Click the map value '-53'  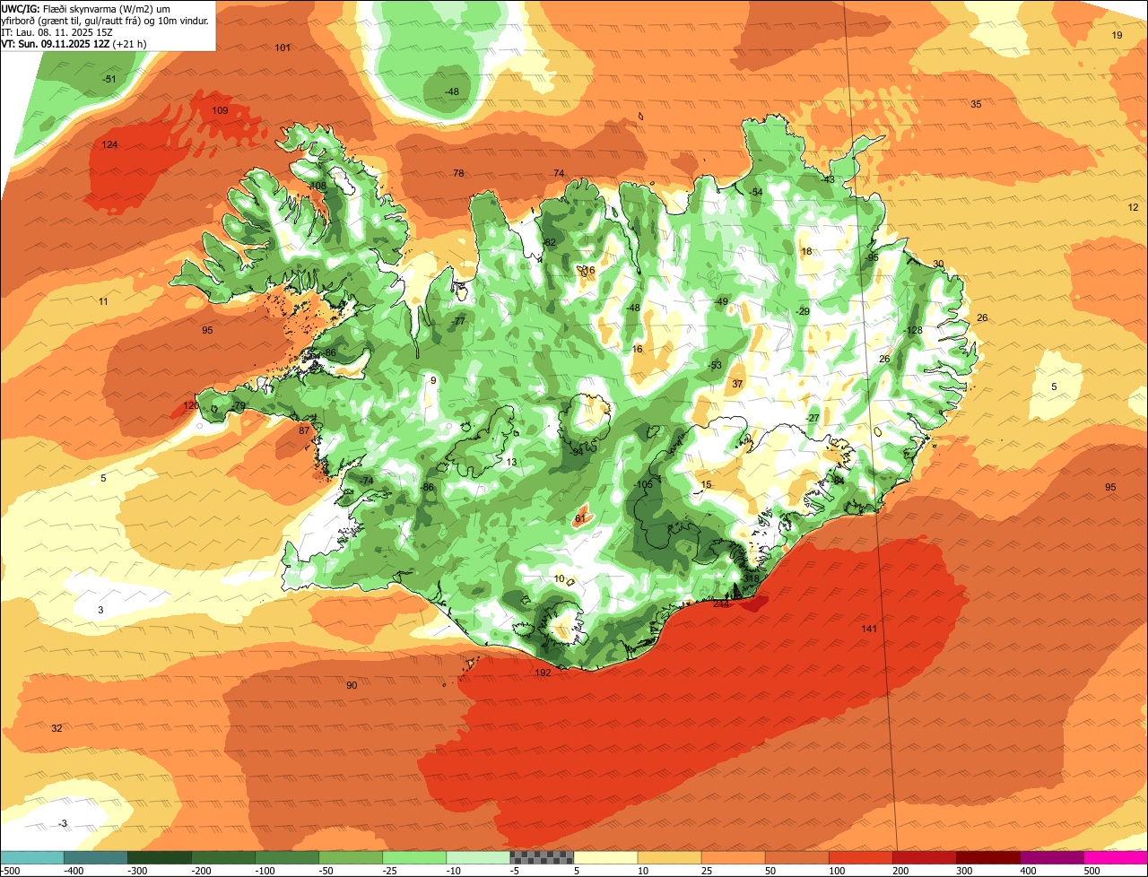715,365
